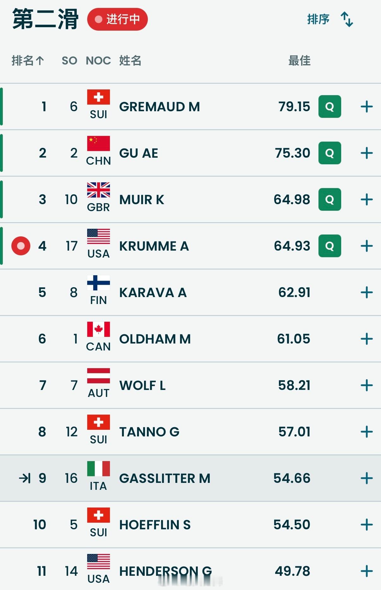Click the Great Britain flag for MUIR K
Image resolution: width=381 pixels, height=590 pixels.
pos(99,190)
